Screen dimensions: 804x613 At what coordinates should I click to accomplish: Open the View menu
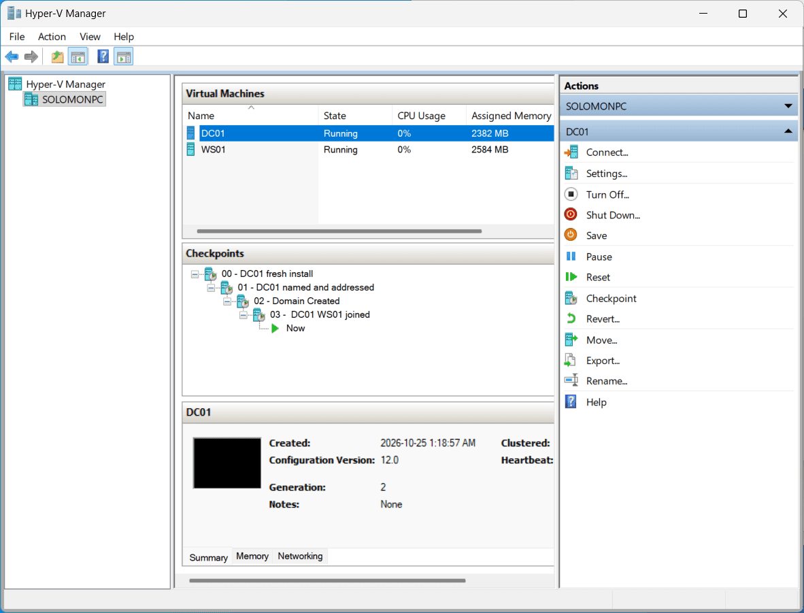90,37
